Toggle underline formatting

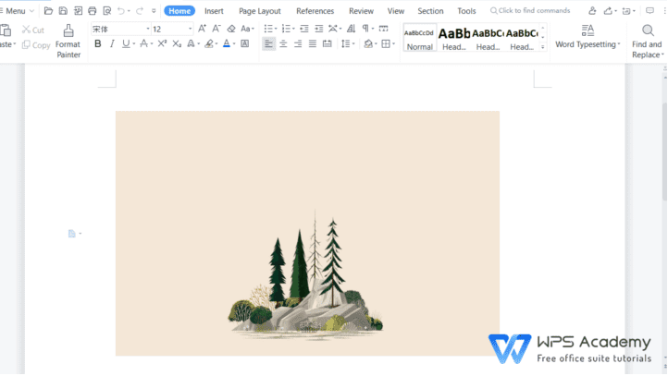click(126, 43)
